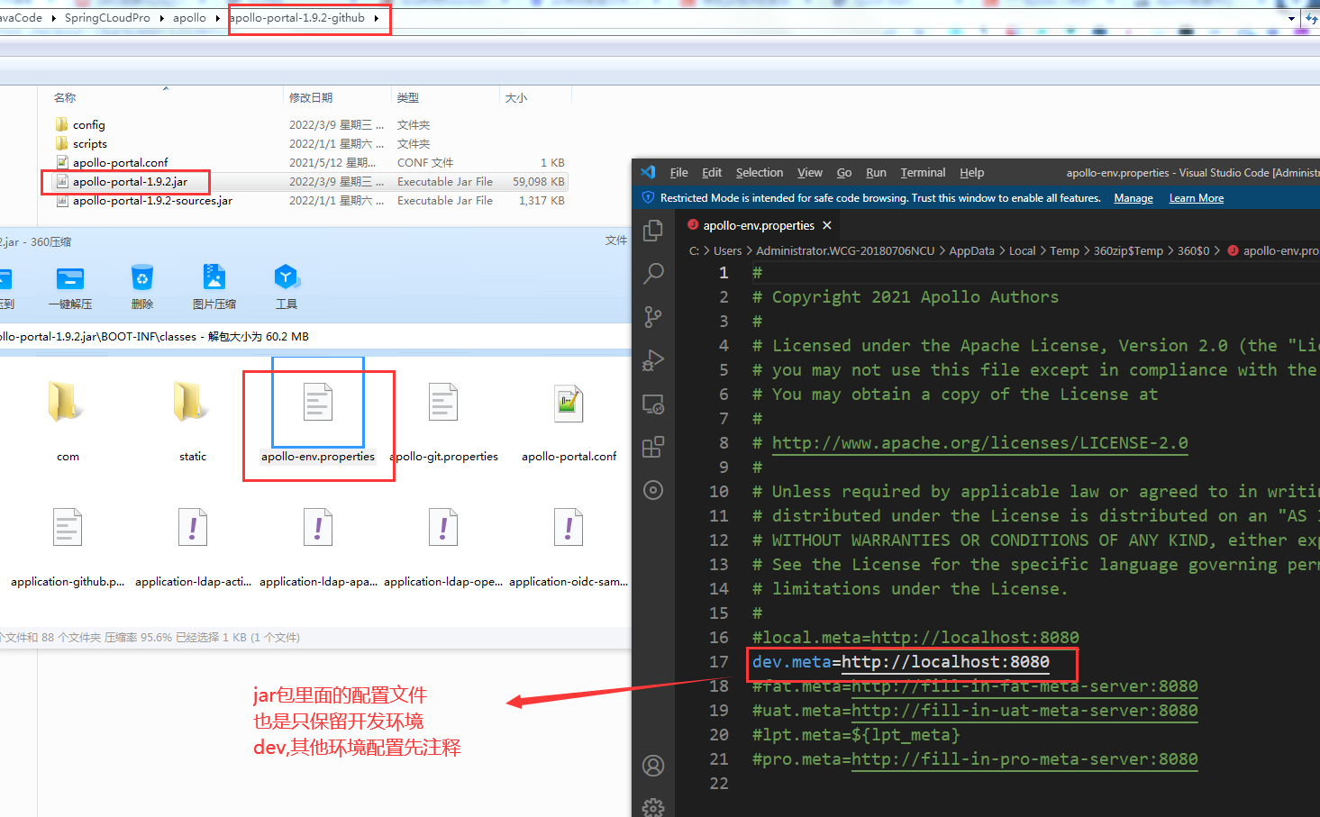Open Extensions view in VS Code
The height and width of the screenshot is (817, 1320).
click(x=653, y=447)
